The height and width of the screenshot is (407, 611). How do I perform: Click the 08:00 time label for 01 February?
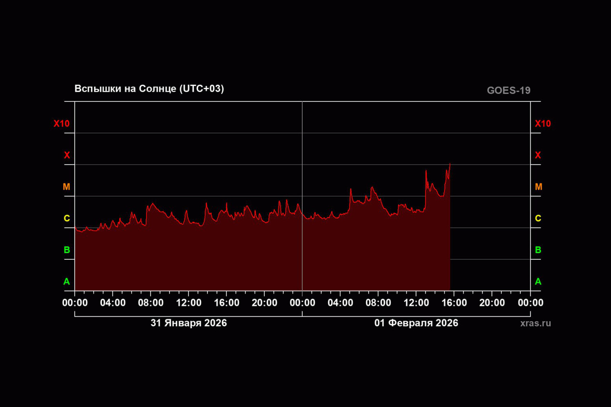coord(378,303)
